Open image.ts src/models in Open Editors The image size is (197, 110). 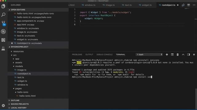click(38, 32)
